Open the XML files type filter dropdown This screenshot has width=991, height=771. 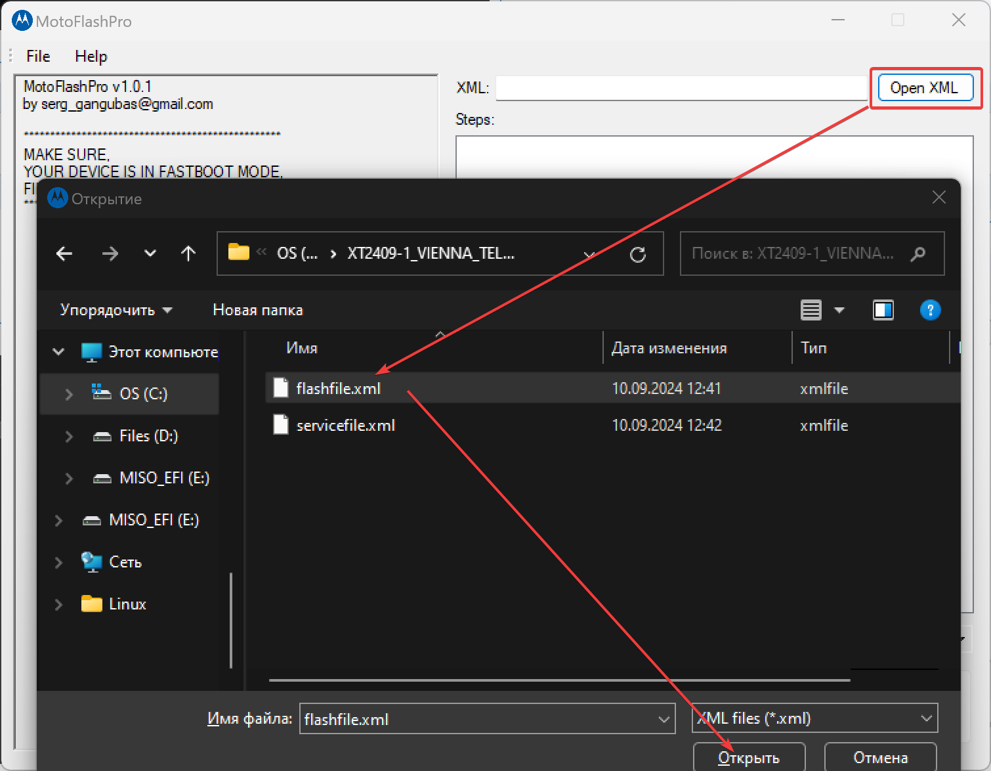(814, 718)
